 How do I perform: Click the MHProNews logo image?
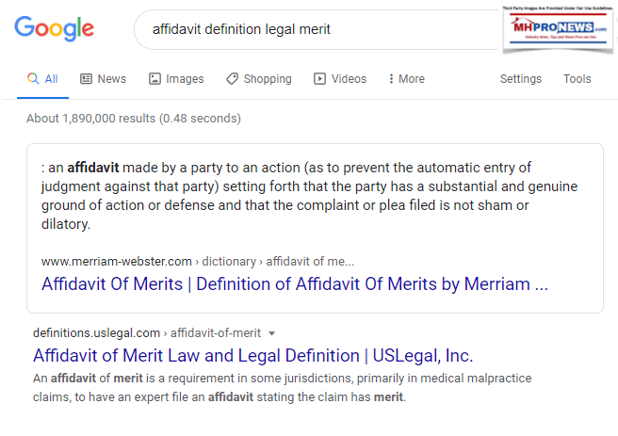coord(545,35)
